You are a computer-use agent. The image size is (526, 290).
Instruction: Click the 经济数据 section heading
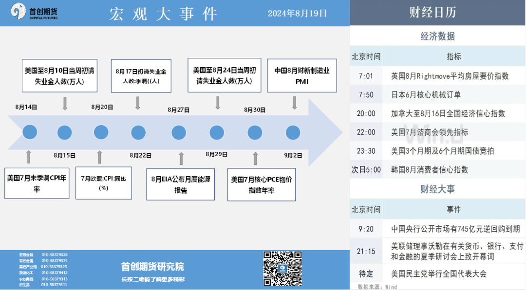tap(438, 36)
